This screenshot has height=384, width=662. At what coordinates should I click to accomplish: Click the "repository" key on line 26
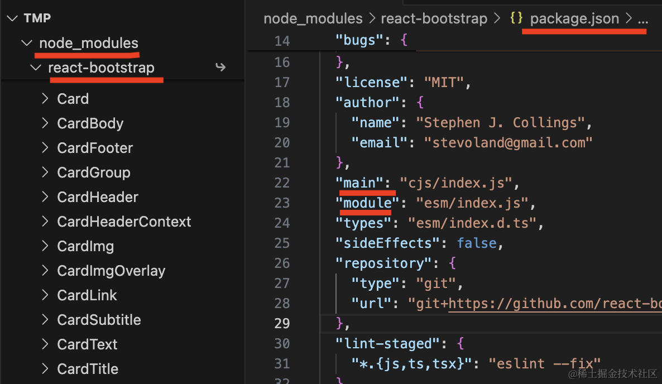click(x=384, y=263)
